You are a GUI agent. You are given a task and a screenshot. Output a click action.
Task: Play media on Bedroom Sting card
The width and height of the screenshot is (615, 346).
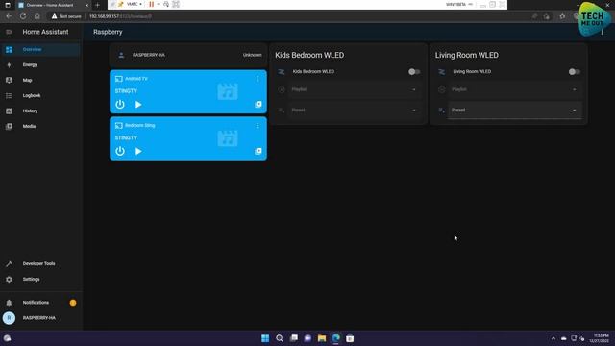[x=138, y=152]
